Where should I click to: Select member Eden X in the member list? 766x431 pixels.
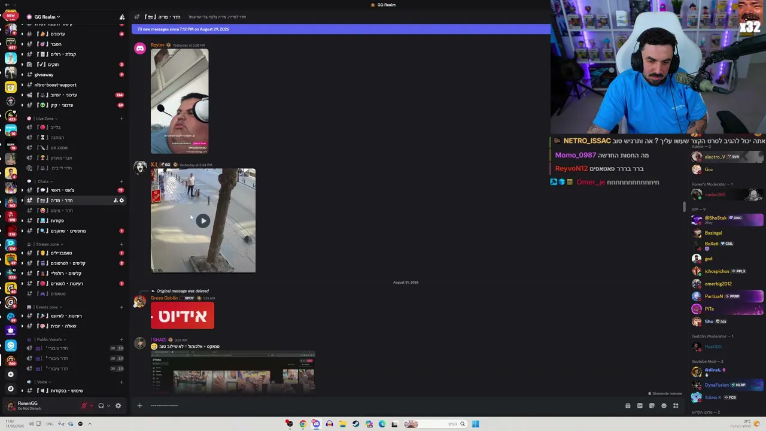[727, 397]
